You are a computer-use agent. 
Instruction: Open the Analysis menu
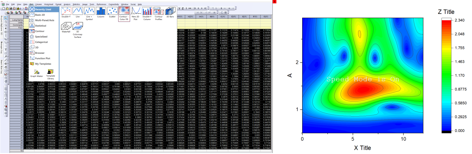[67, 4]
